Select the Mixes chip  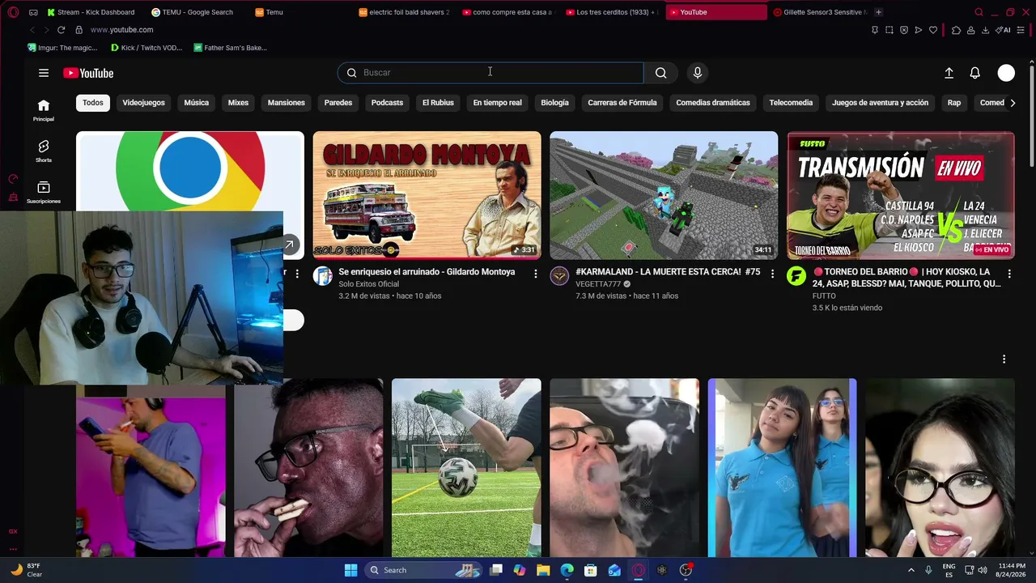pos(238,103)
